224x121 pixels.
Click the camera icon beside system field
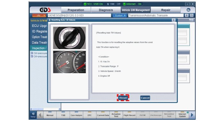[187, 15]
